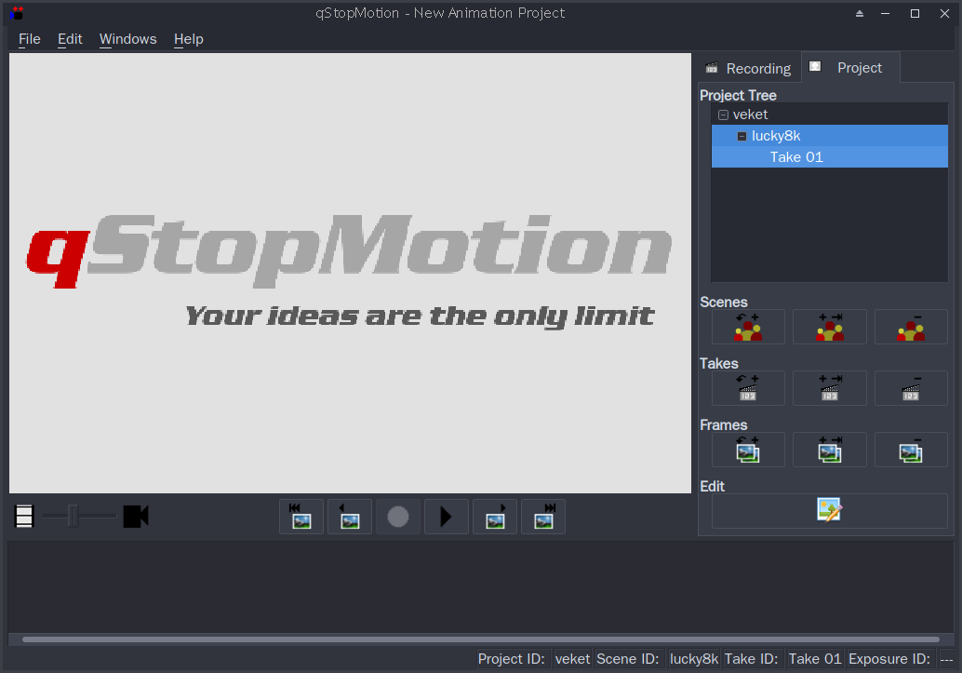Click the horizontal scrollbar under the timeline
This screenshot has height=673, width=962.
(480, 639)
